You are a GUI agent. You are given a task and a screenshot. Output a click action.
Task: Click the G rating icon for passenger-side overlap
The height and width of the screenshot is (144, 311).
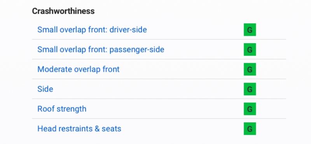coord(250,50)
